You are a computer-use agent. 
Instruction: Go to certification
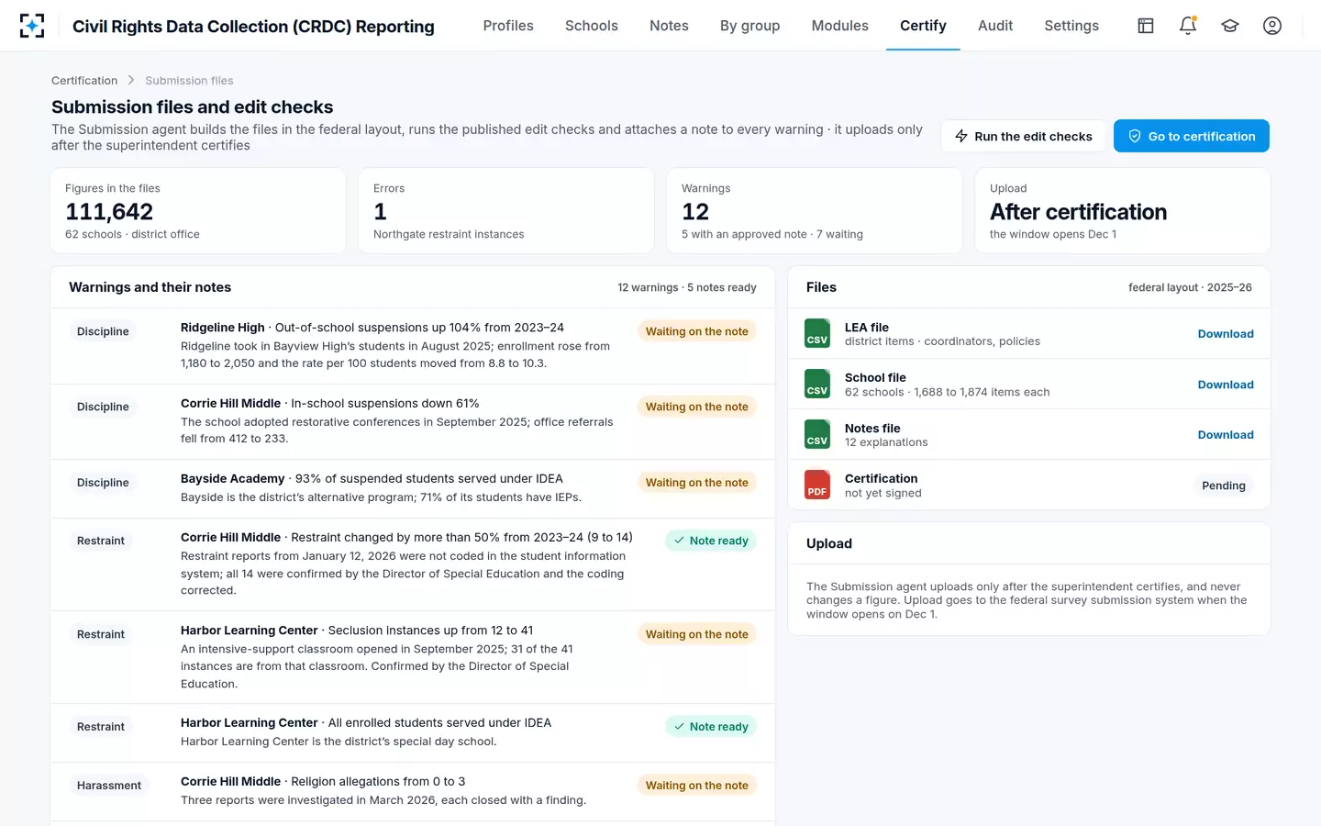click(x=1192, y=136)
